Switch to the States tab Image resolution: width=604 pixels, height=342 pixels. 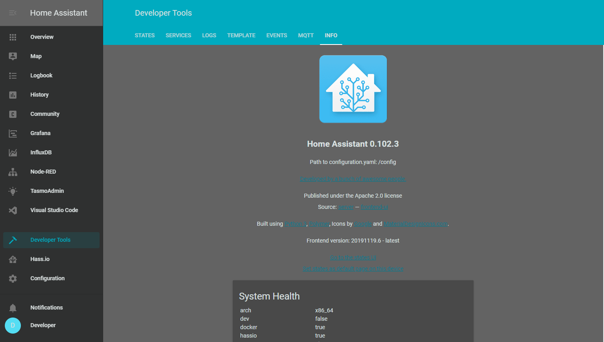point(144,35)
